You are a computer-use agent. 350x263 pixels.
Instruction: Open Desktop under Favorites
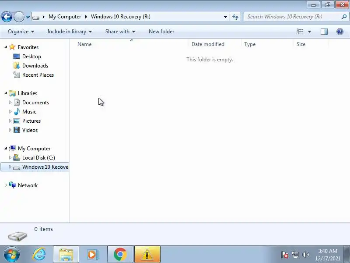click(x=31, y=57)
